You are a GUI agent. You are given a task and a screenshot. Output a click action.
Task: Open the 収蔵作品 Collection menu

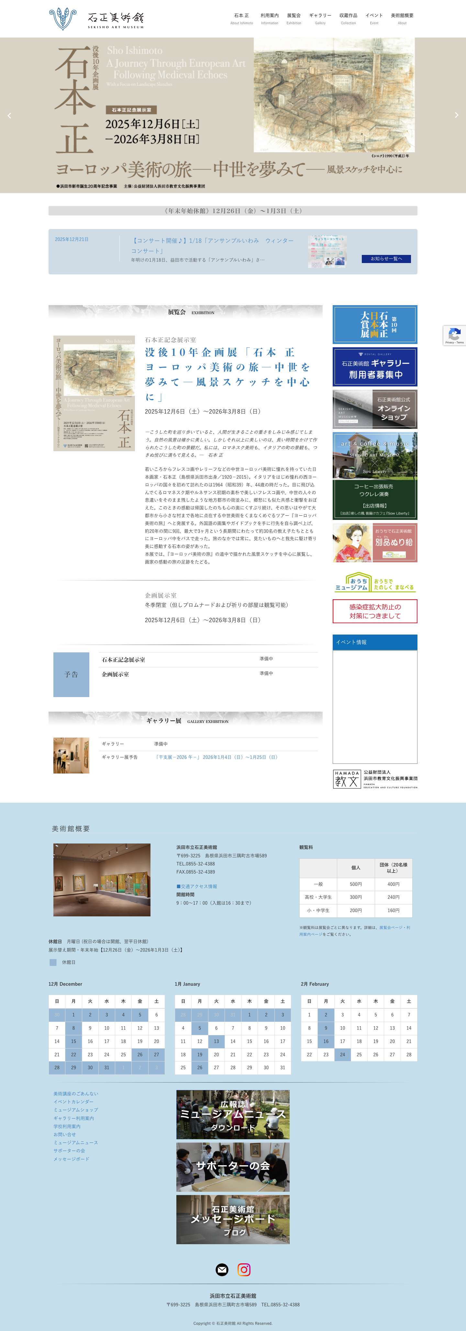pos(348,18)
